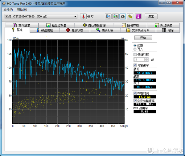The width and height of the screenshot is (185, 156).
Task: Start the benchmark with 开始 button
Action: [x=143, y=38]
